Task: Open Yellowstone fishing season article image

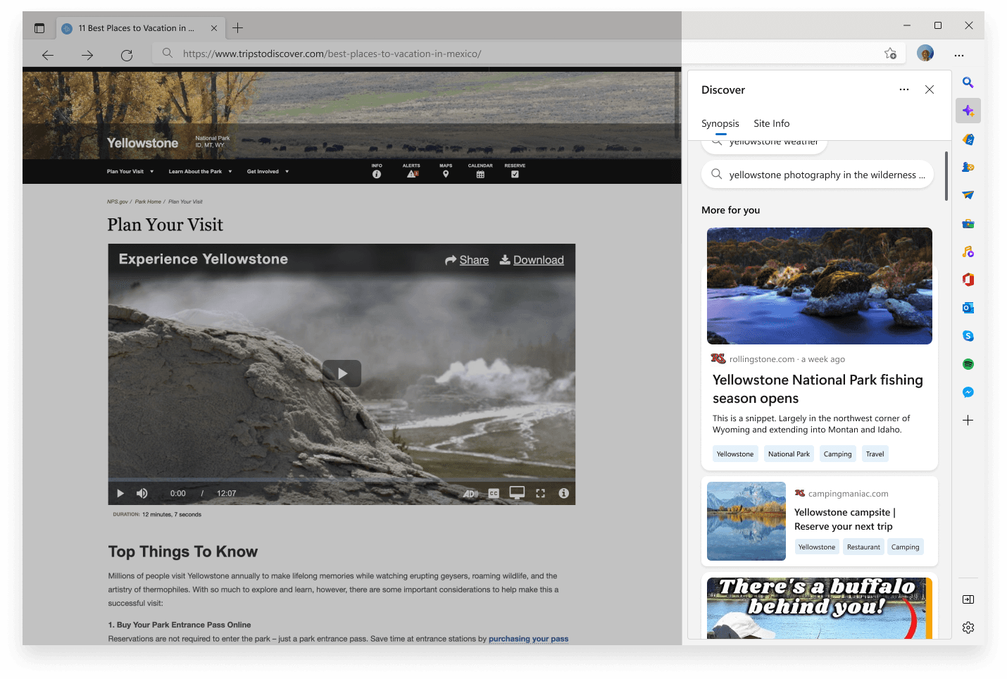Action: [820, 286]
